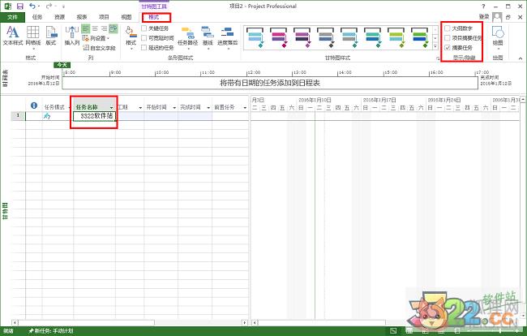Viewport: 527px width, 336px height.
Task: Click the user account avatar icon
Action: pos(497,17)
